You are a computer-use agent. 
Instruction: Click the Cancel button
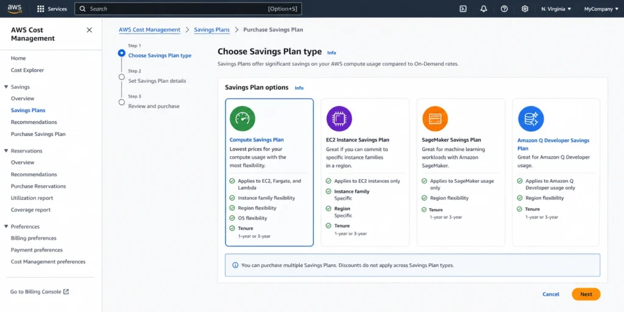click(551, 294)
